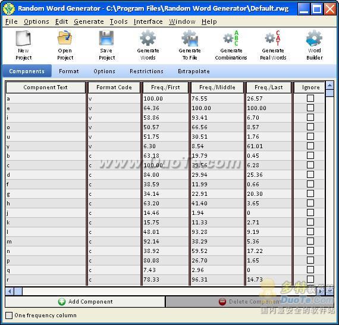339x325 pixels.
Task: Click the Delete Component button
Action: point(250,302)
